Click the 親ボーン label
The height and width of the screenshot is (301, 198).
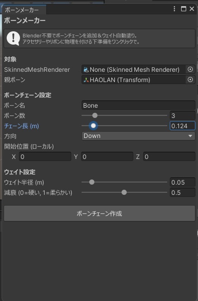(x=14, y=79)
